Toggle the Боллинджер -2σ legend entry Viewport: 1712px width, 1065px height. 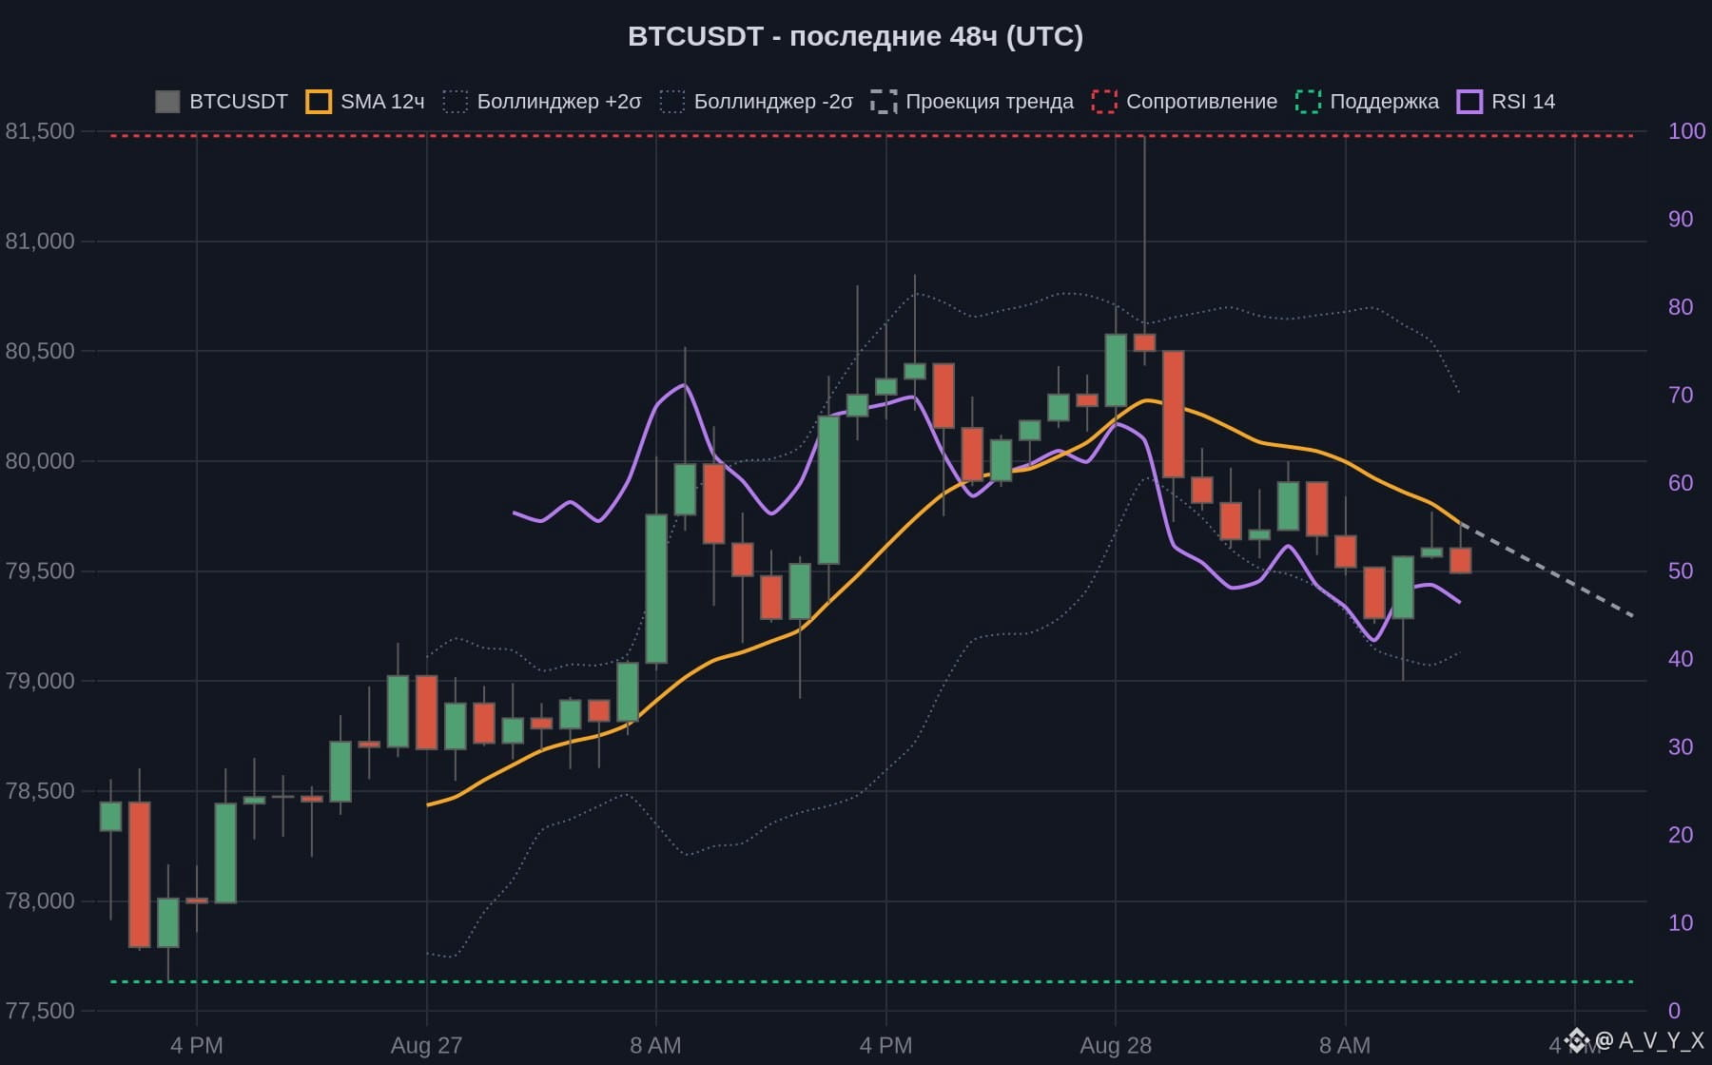tap(756, 102)
